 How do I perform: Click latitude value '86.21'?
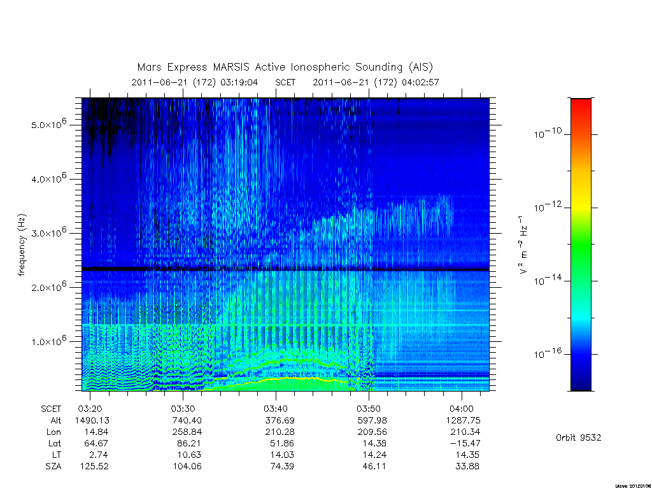188,443
